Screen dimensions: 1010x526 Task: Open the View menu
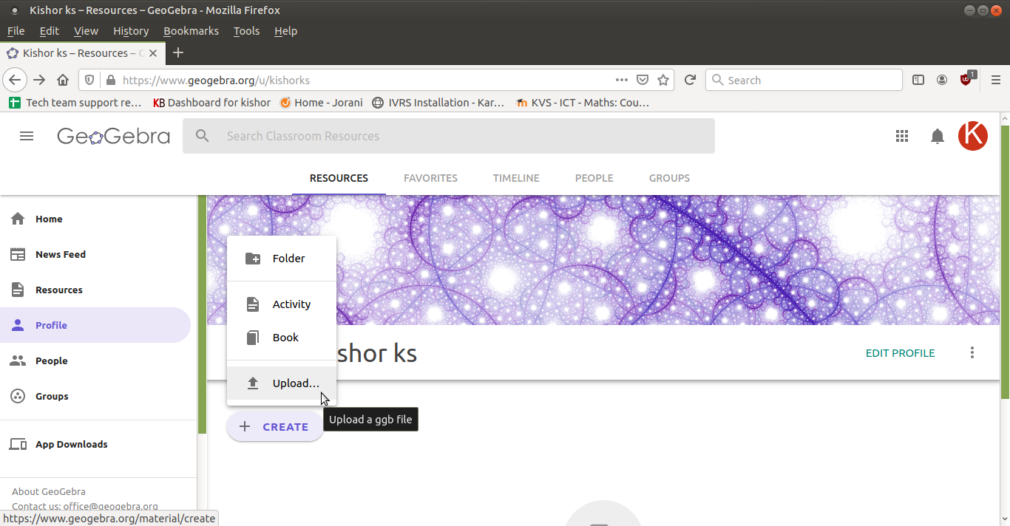86,30
